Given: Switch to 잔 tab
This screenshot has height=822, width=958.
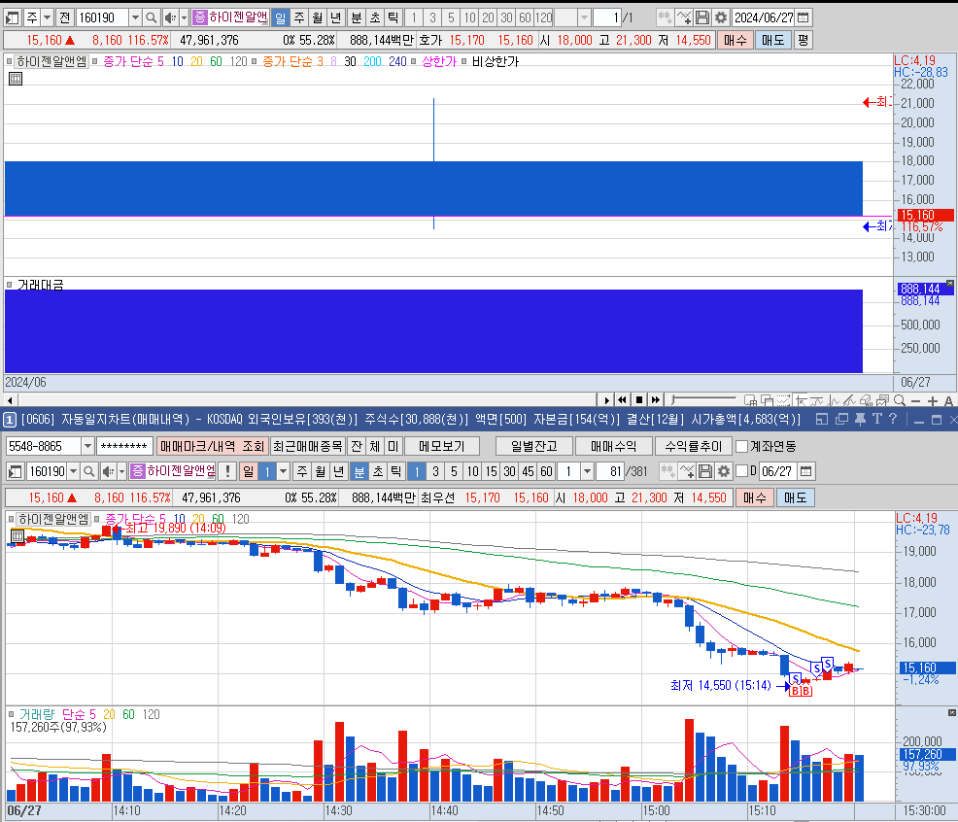Looking at the screenshot, I should (x=357, y=447).
